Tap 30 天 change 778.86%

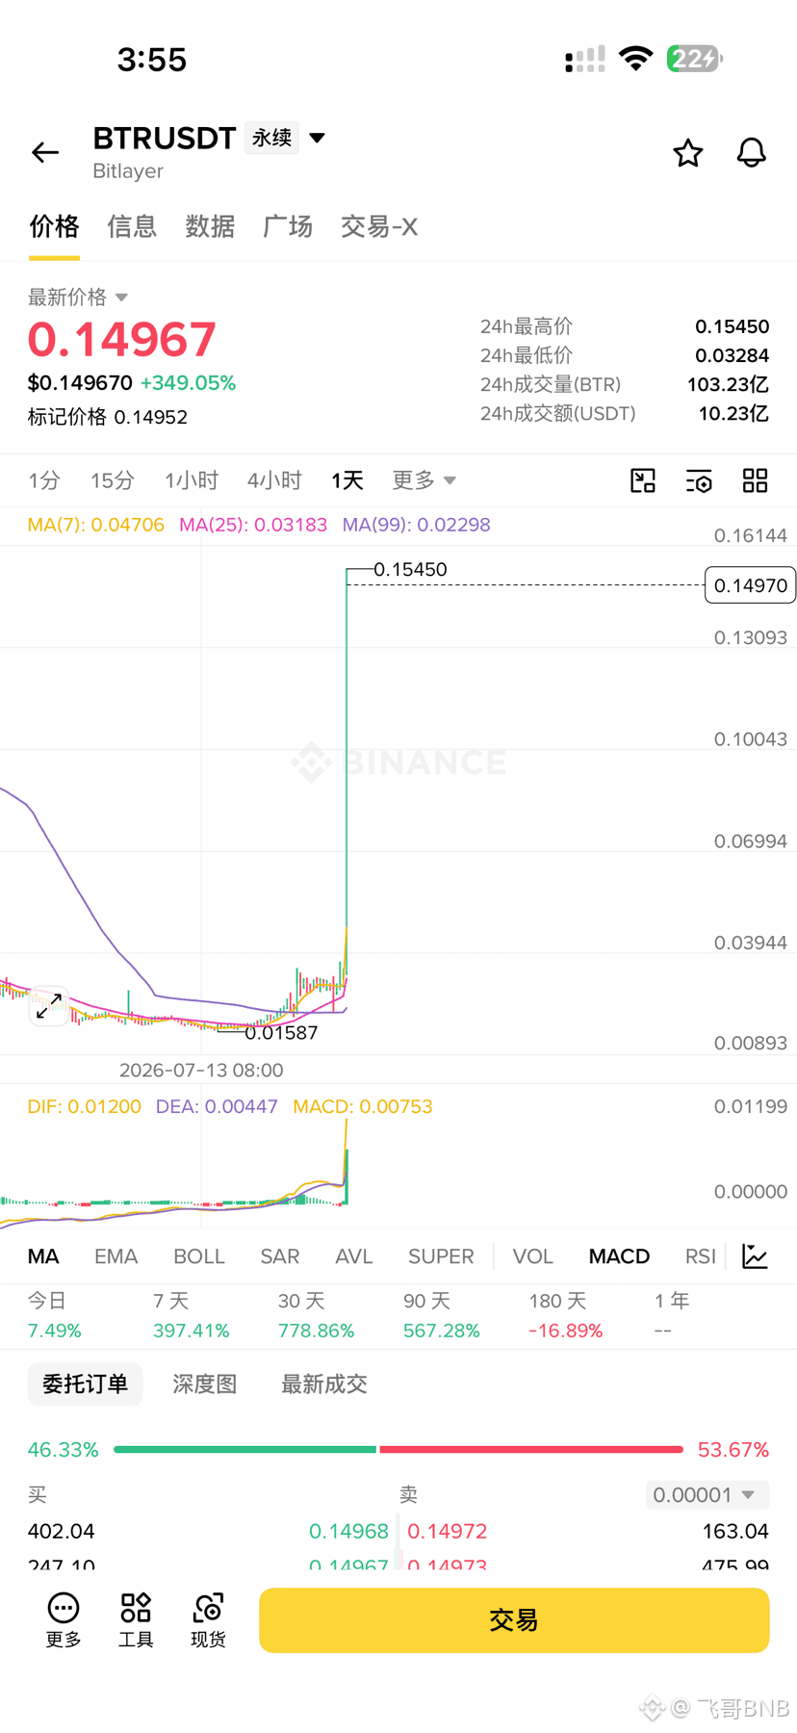[316, 1331]
